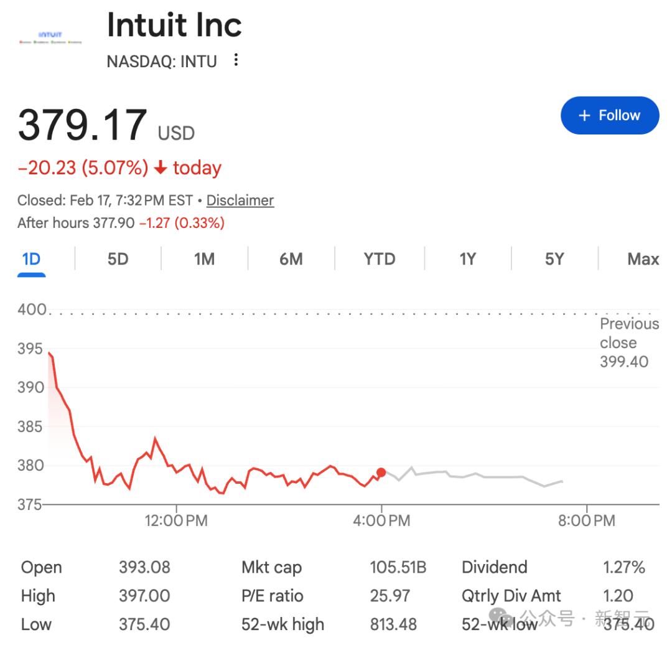Switch to the 5D chart range
This screenshot has height=645, width=672.
(118, 259)
